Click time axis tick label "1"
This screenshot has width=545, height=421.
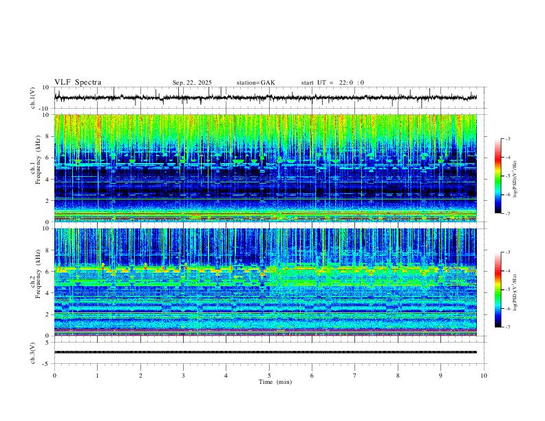[x=97, y=376]
